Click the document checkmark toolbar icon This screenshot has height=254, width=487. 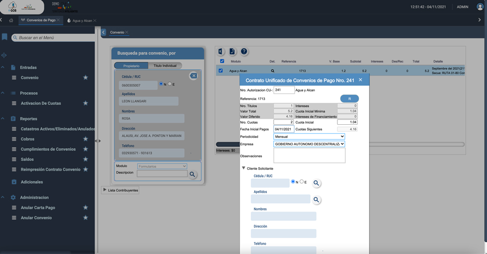click(233, 52)
